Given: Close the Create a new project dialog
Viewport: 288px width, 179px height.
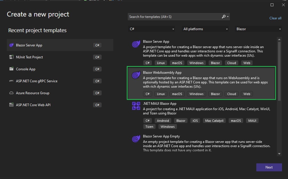Looking at the screenshot, I should [283, 5].
